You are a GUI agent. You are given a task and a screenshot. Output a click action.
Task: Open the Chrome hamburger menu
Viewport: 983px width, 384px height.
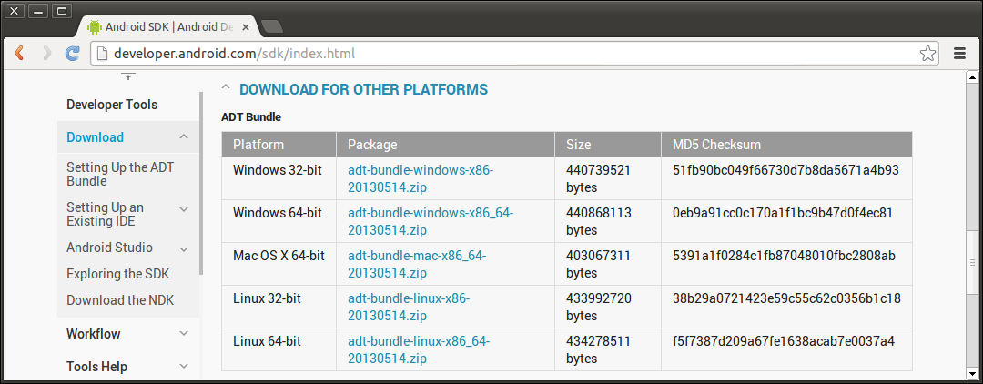(x=959, y=54)
